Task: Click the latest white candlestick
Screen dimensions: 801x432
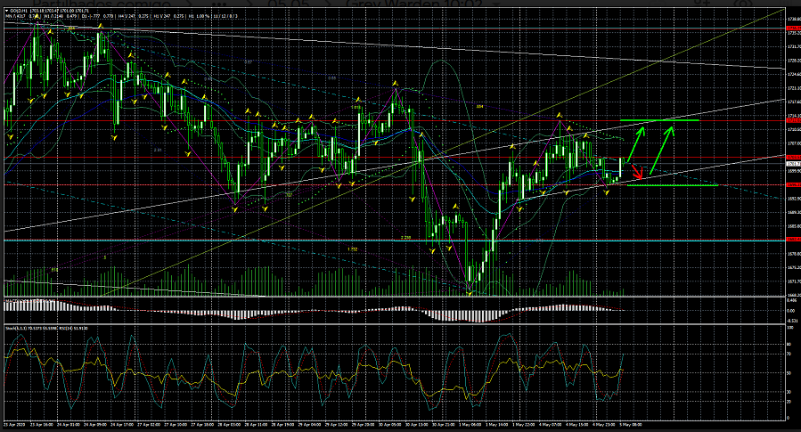Action: [x=620, y=165]
